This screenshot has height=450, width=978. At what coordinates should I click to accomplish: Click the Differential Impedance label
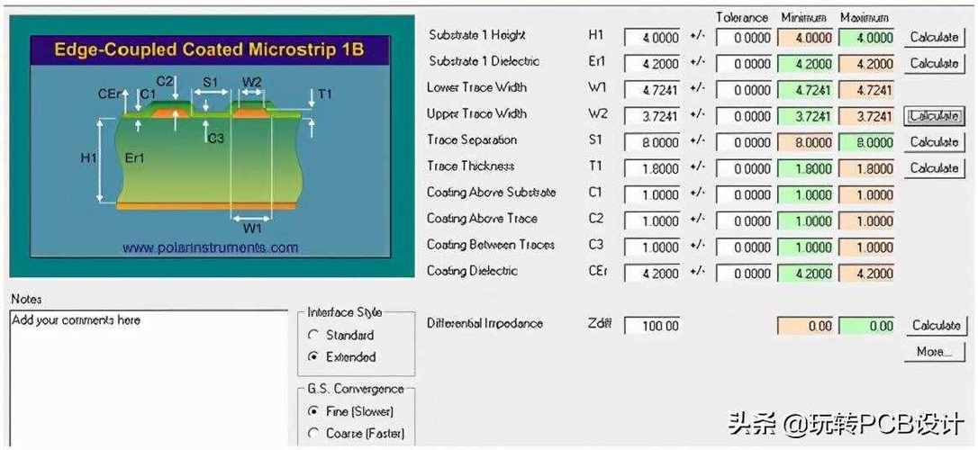pos(484,323)
